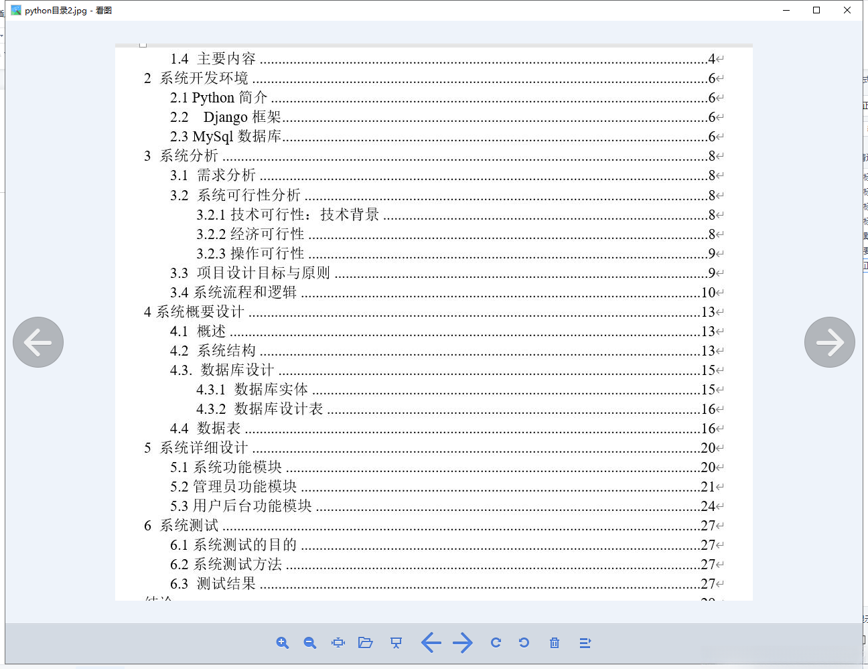
Task: Navigate back with the large left arrow overlay
Action: [x=38, y=342]
